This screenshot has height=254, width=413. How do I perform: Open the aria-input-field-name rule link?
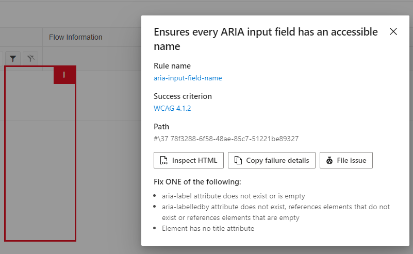click(x=188, y=78)
